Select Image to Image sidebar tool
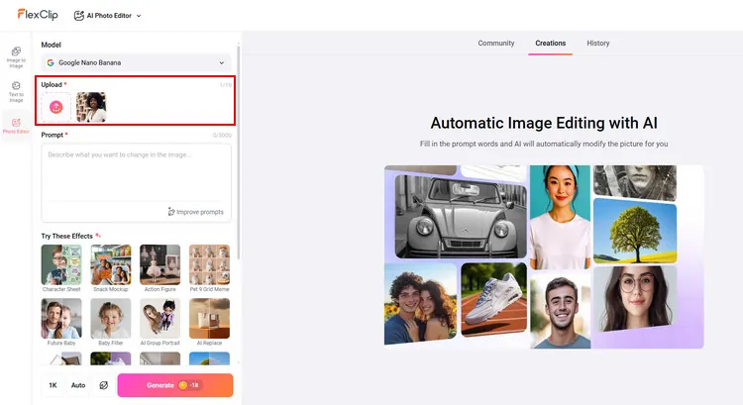Screen dimensions: 743x405 click(16, 56)
